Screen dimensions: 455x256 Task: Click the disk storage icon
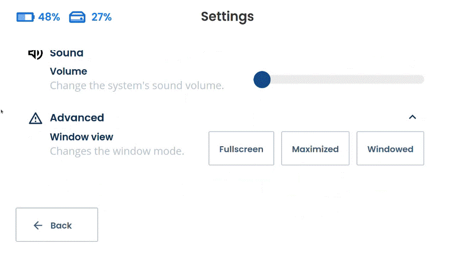coord(77,17)
